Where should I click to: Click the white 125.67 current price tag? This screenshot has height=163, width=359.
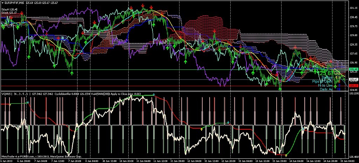[x=354, y=80]
